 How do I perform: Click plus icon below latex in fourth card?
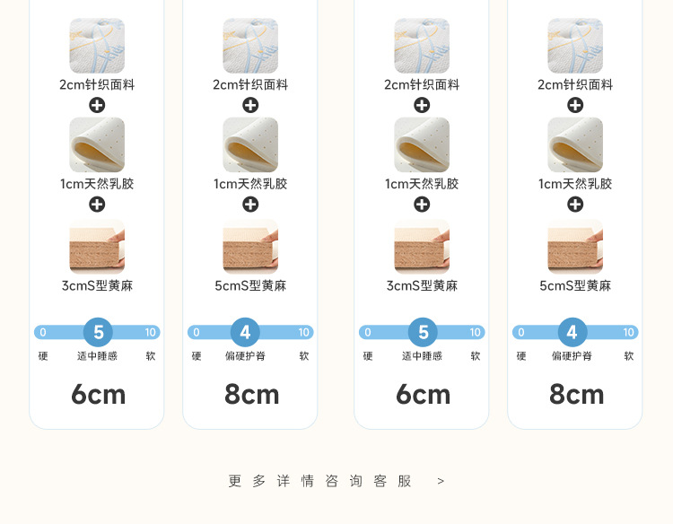click(x=575, y=205)
